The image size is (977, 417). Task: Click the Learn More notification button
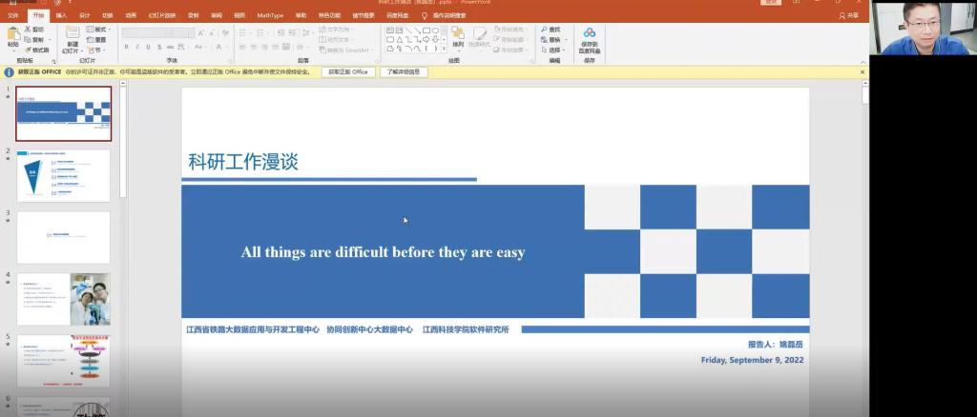click(x=404, y=71)
